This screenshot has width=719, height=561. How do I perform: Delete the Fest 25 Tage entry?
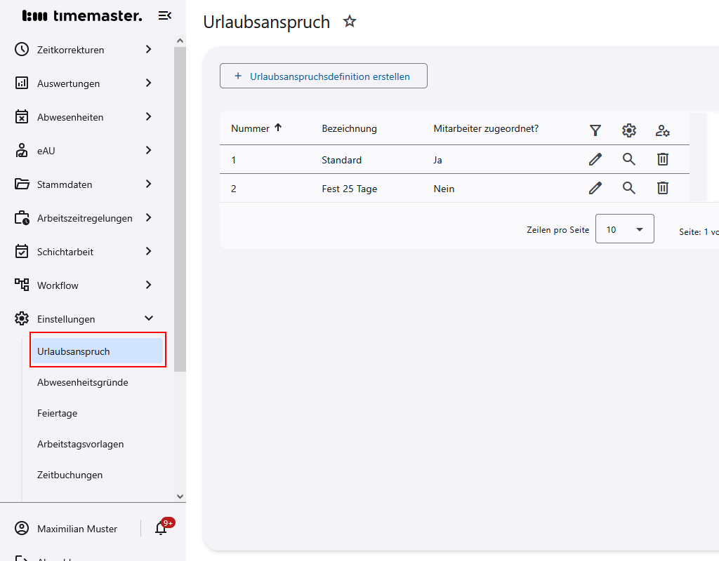(662, 188)
